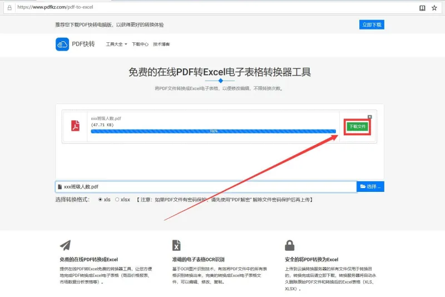Click the paper plane feature icon
This screenshot has height=297, width=445.
[65, 245]
